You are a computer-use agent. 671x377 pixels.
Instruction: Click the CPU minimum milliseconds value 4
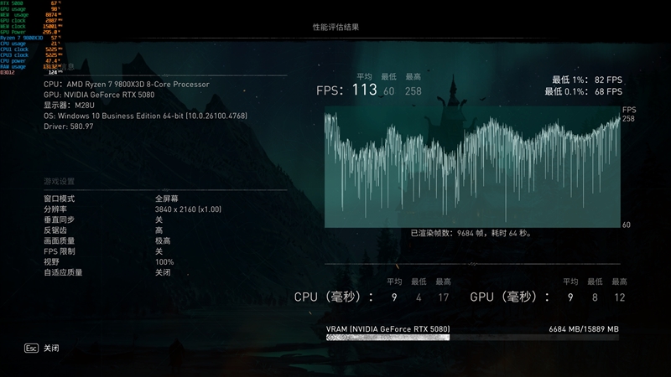coord(419,297)
